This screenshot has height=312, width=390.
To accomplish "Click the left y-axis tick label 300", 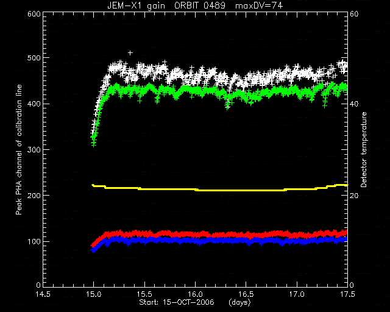I will pyautogui.click(x=34, y=150).
